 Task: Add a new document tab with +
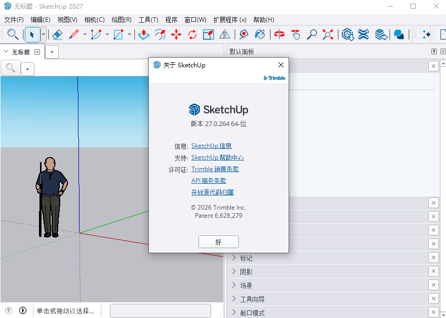coord(52,52)
